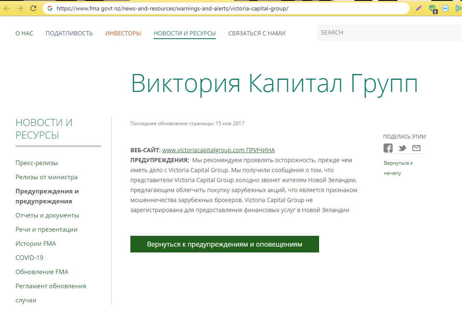Share the page by email icon
This screenshot has width=462, height=309.
click(x=416, y=148)
